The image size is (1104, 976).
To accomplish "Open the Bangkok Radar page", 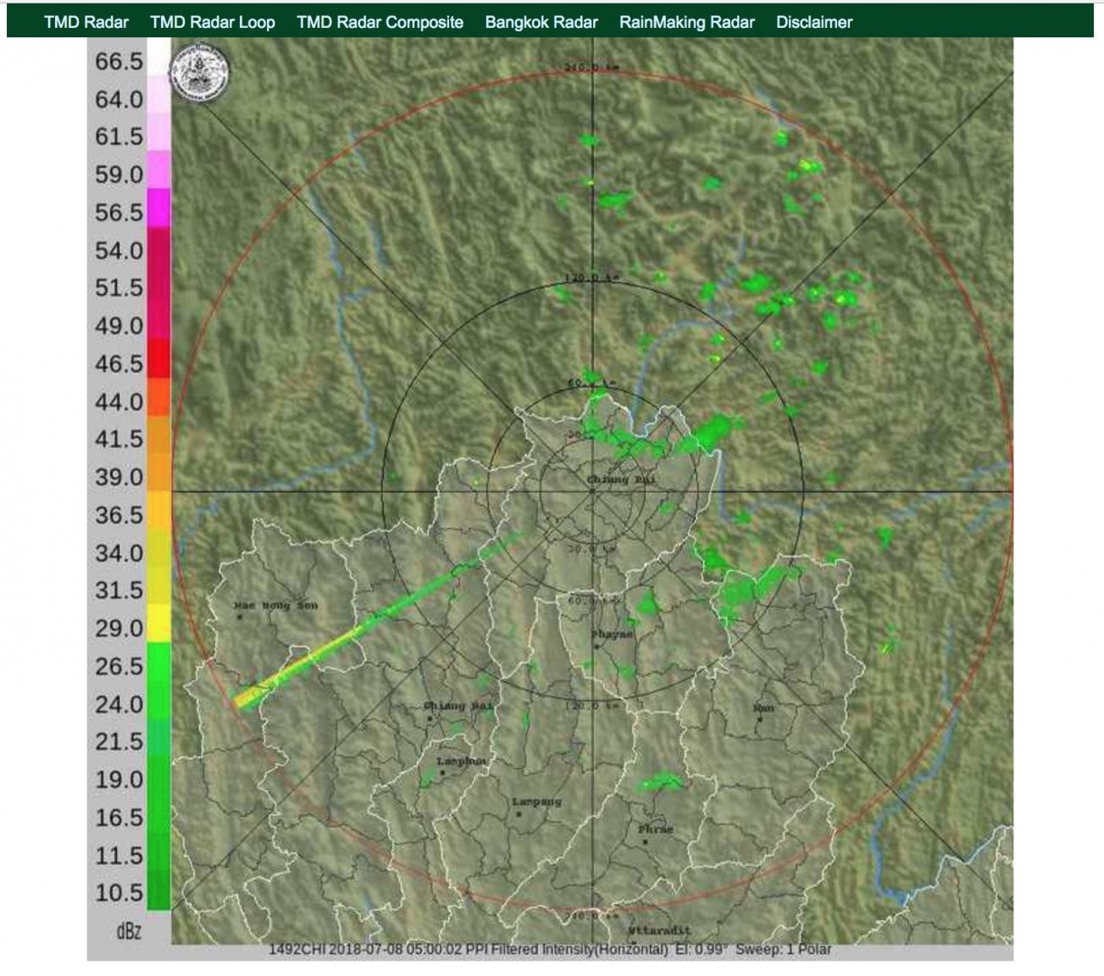I will point(541,22).
